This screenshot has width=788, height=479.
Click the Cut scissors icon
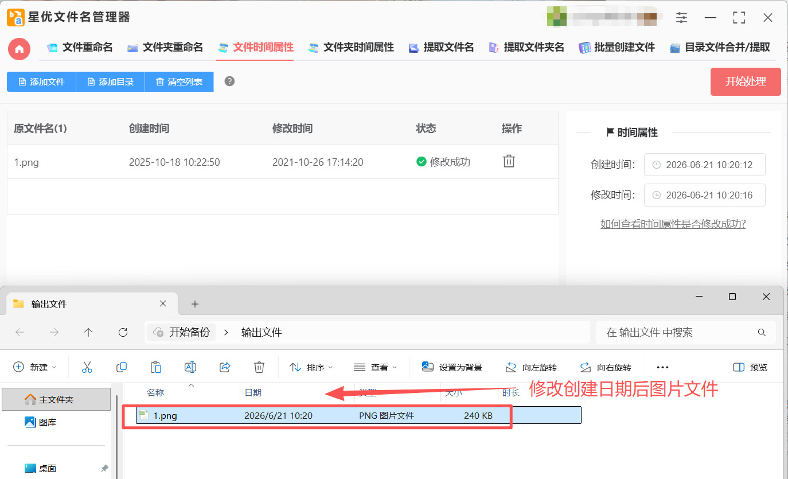(x=87, y=367)
